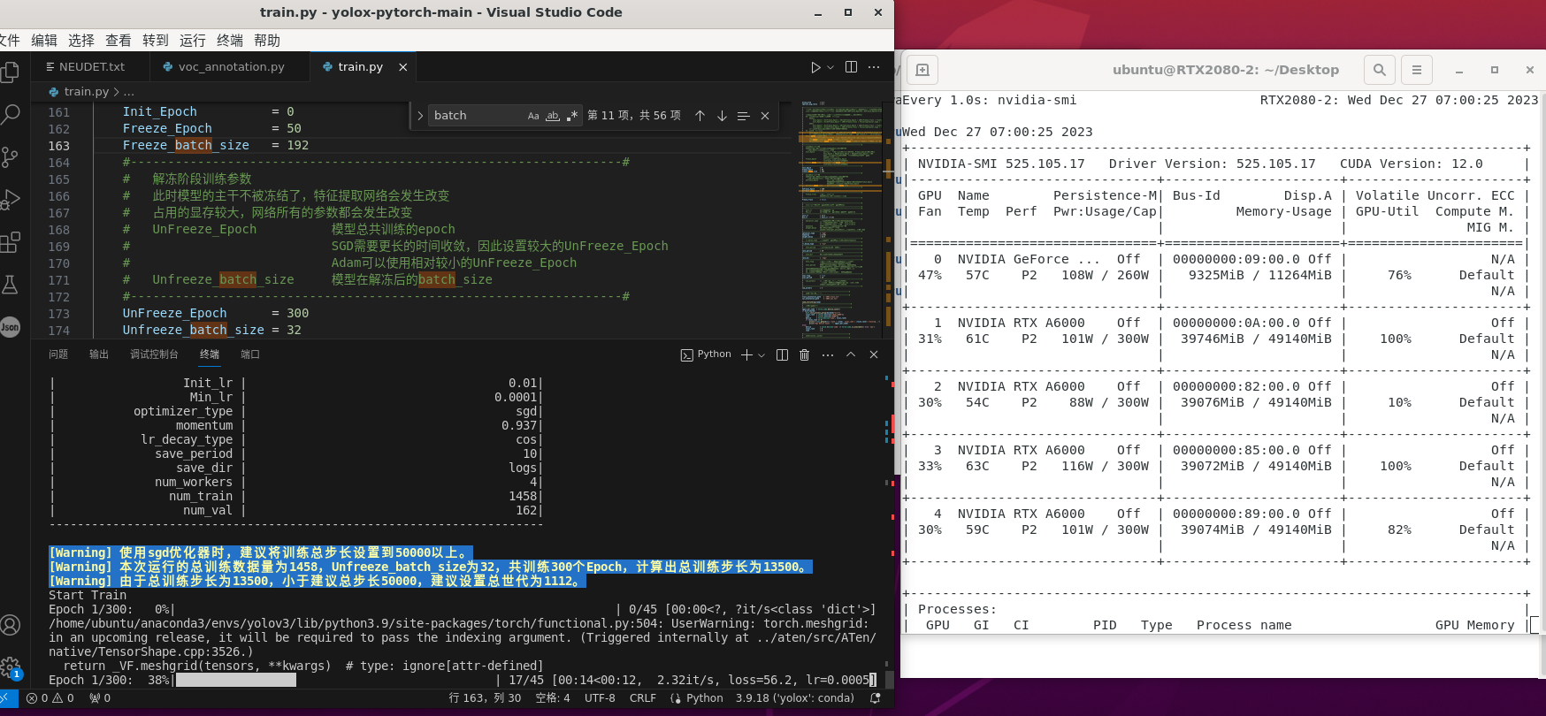Click the editor minimap

[x=841, y=218]
